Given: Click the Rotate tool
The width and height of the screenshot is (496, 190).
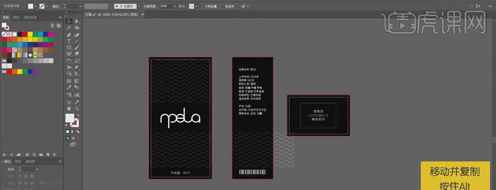Looking at the screenshot, I should pos(69,61).
